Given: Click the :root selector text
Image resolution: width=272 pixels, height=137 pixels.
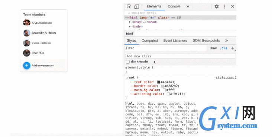Looking at the screenshot, I should coord(130,77).
